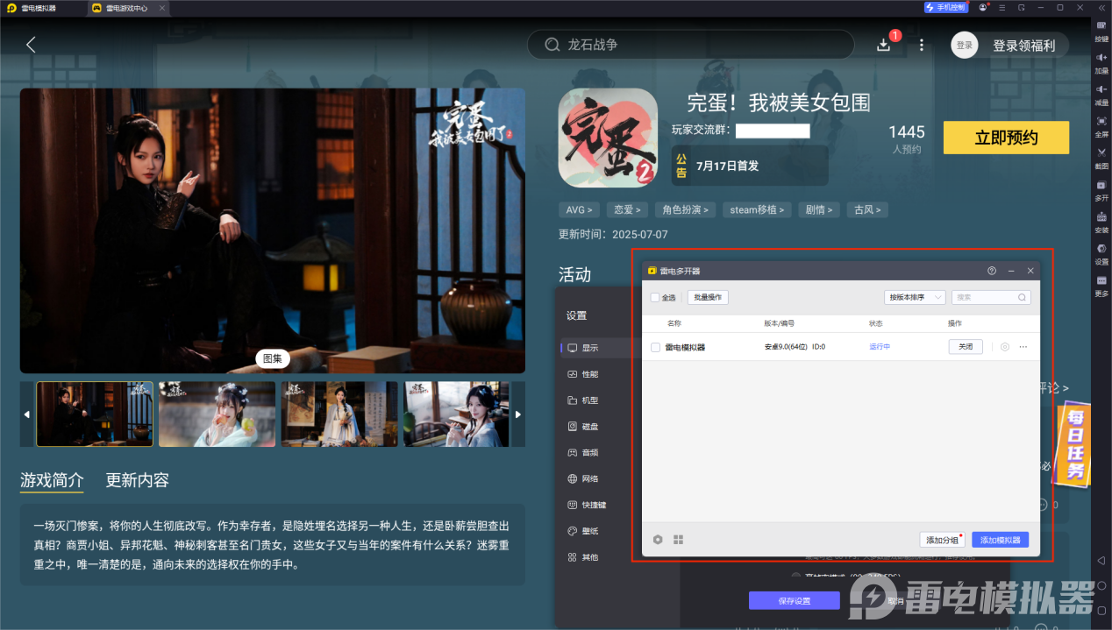Select the second screenshot thumbnail in gallery
The image size is (1112, 630).
(217, 414)
